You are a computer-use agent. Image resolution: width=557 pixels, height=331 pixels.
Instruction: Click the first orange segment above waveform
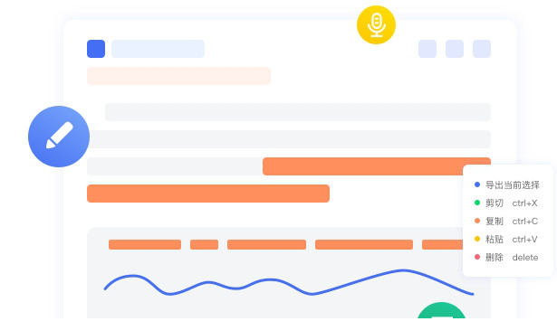[x=145, y=244]
